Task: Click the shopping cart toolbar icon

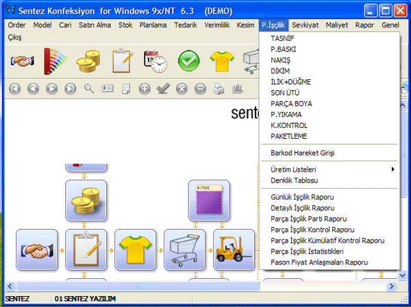Action: (x=251, y=62)
